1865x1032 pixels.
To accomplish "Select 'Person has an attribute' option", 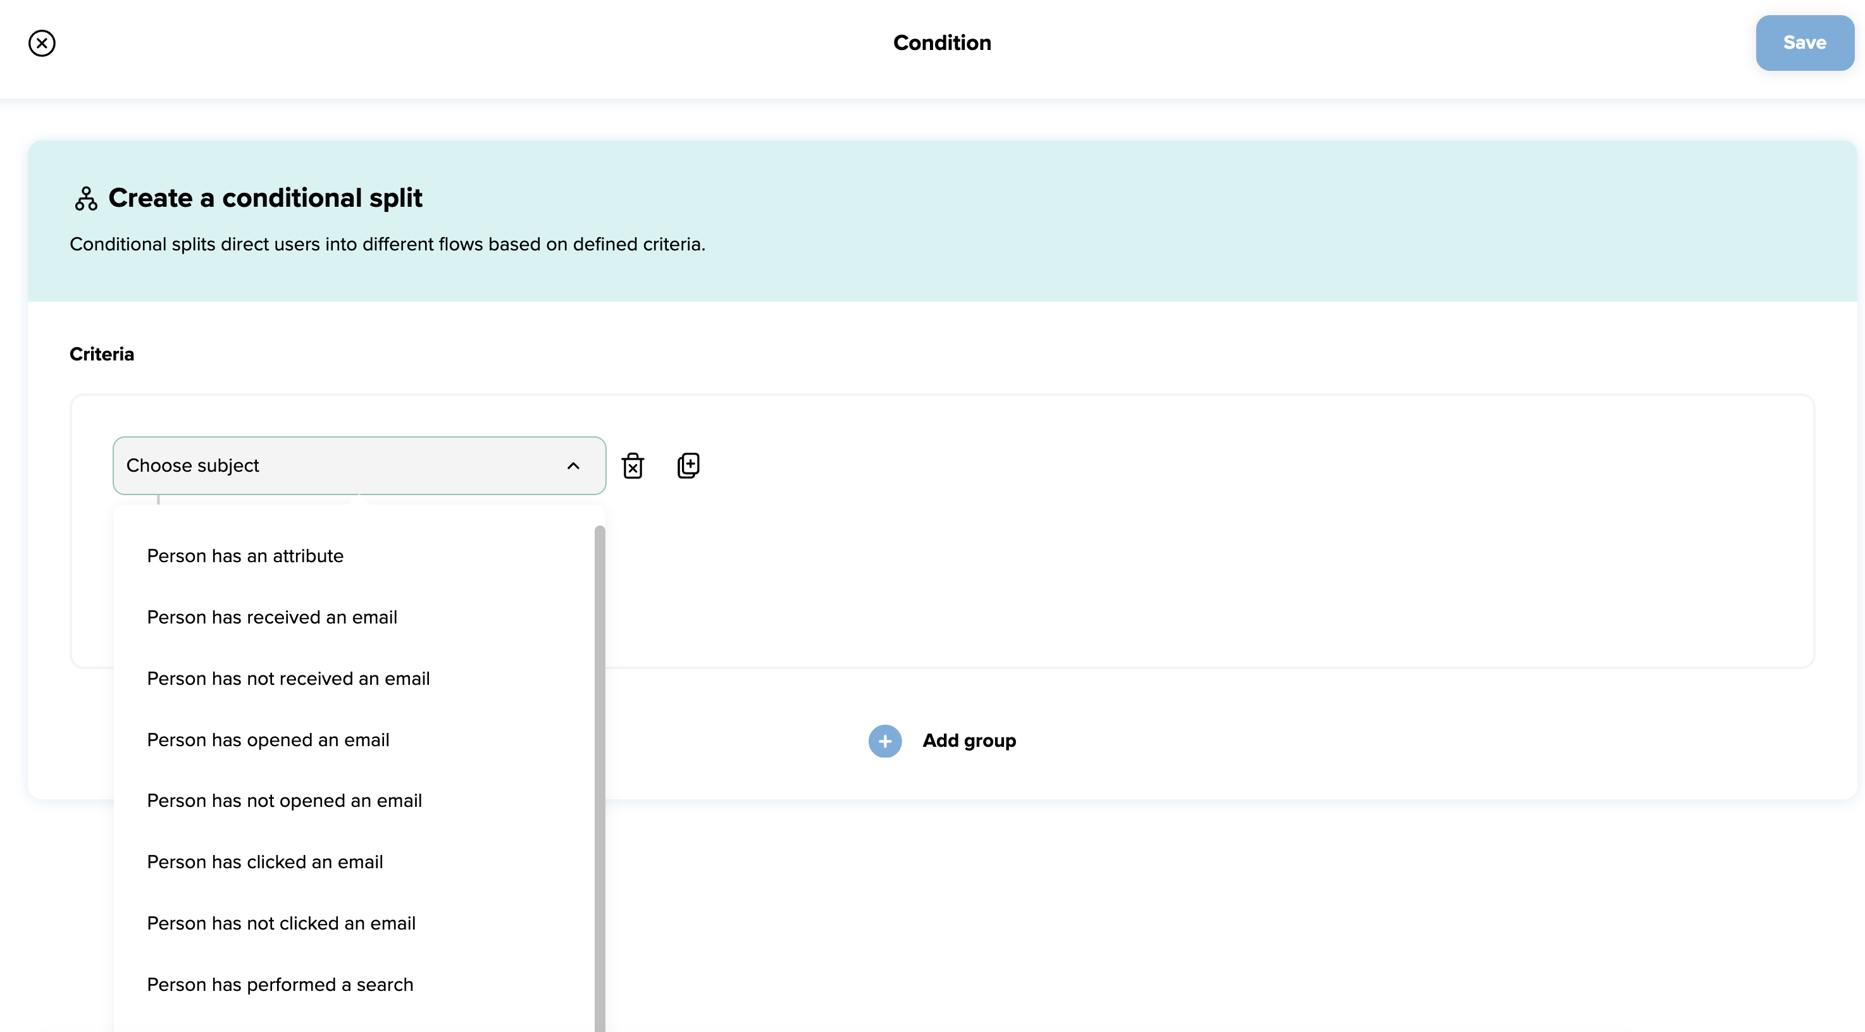I will click(245, 556).
